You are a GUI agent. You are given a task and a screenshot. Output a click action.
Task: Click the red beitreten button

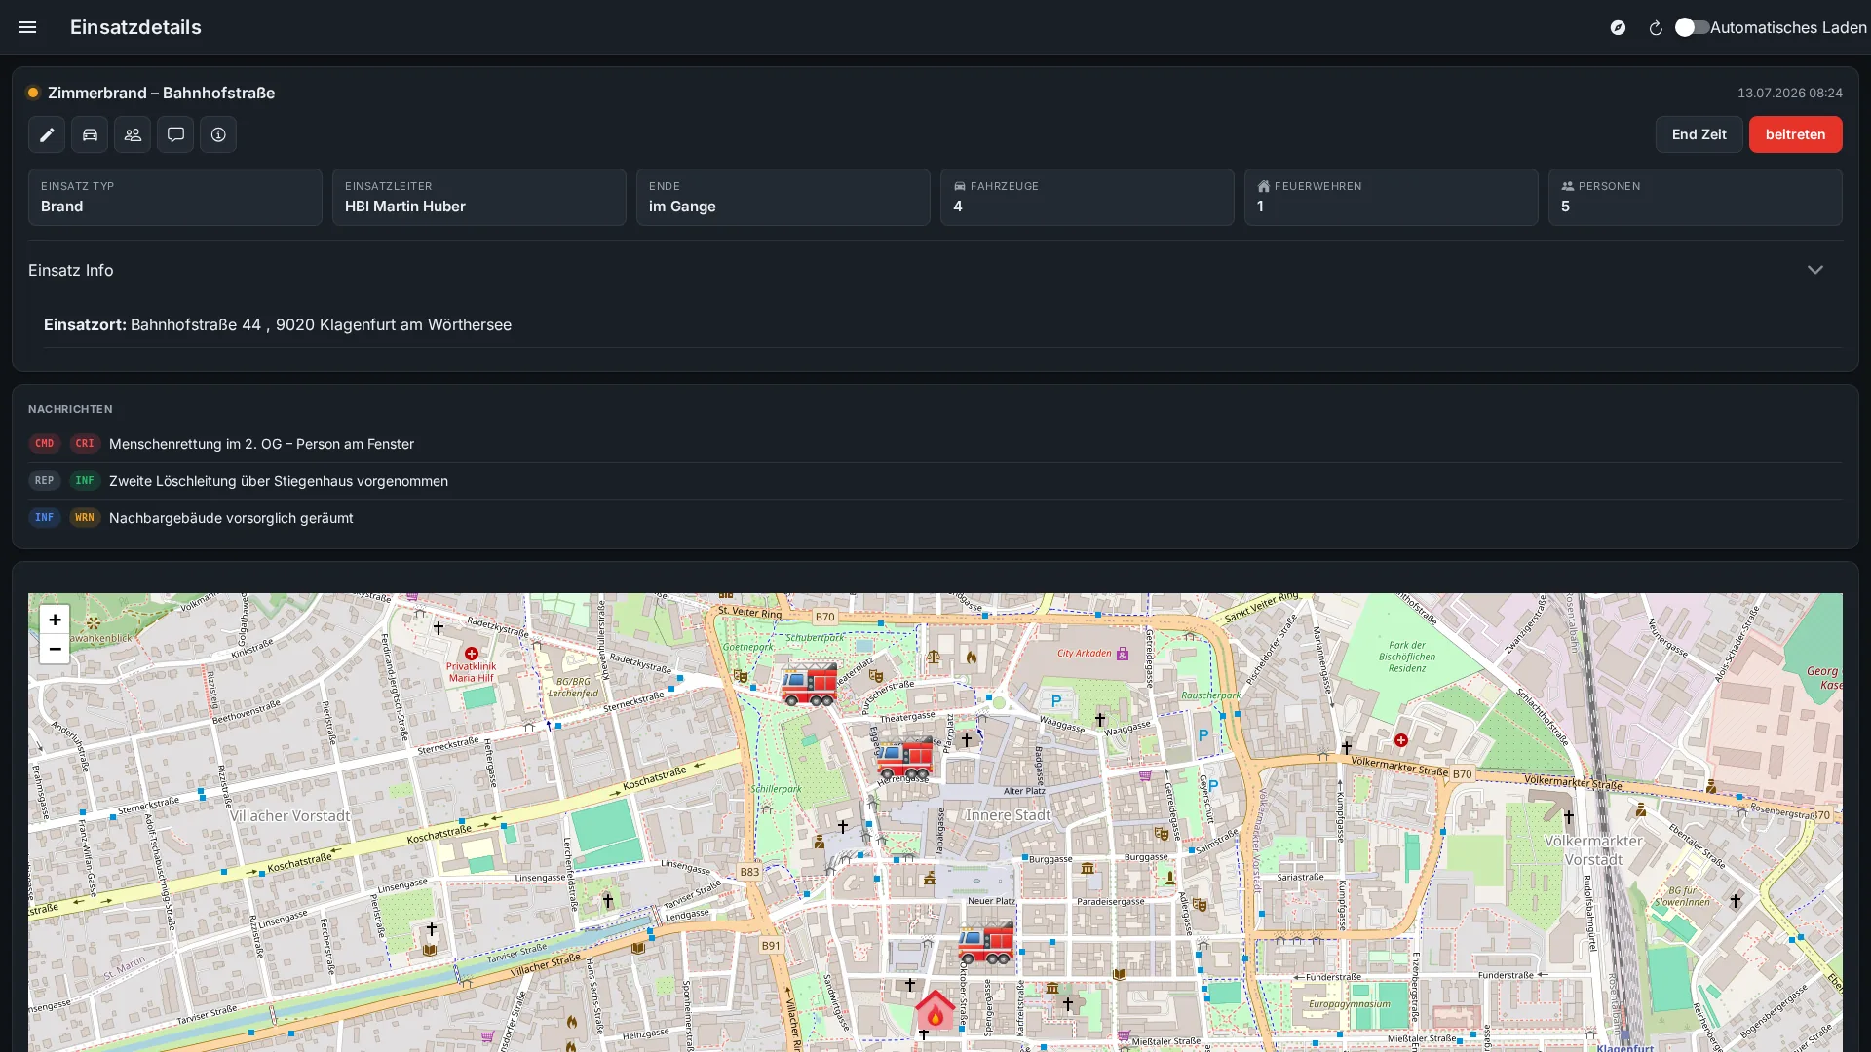point(1795,134)
